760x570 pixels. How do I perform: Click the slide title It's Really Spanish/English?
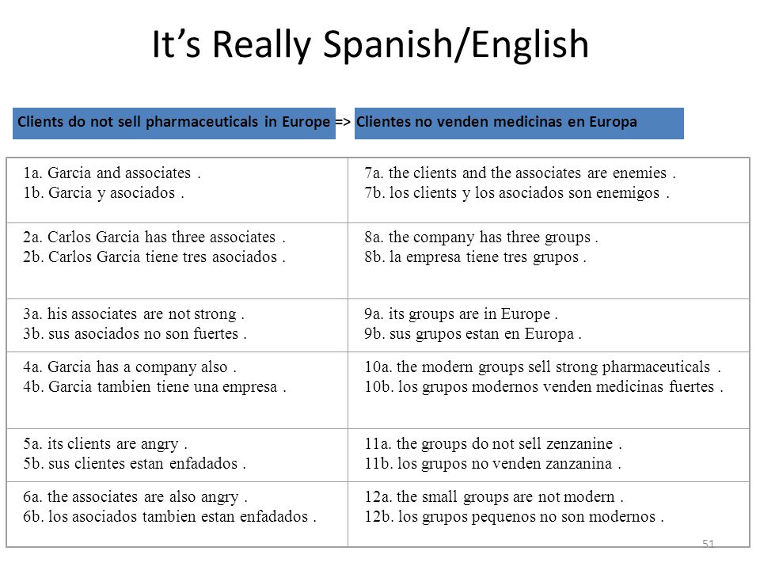click(370, 45)
